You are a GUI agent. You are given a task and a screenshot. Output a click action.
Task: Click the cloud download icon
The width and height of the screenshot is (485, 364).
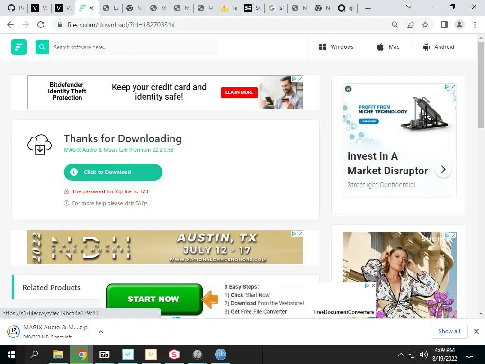click(x=40, y=144)
